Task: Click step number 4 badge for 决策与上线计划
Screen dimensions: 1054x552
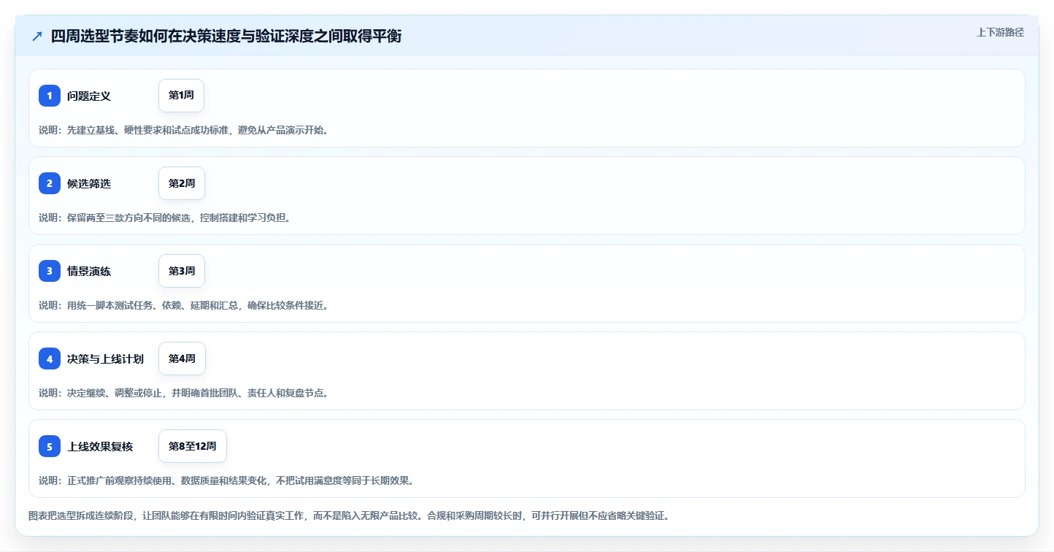Action: [50, 359]
